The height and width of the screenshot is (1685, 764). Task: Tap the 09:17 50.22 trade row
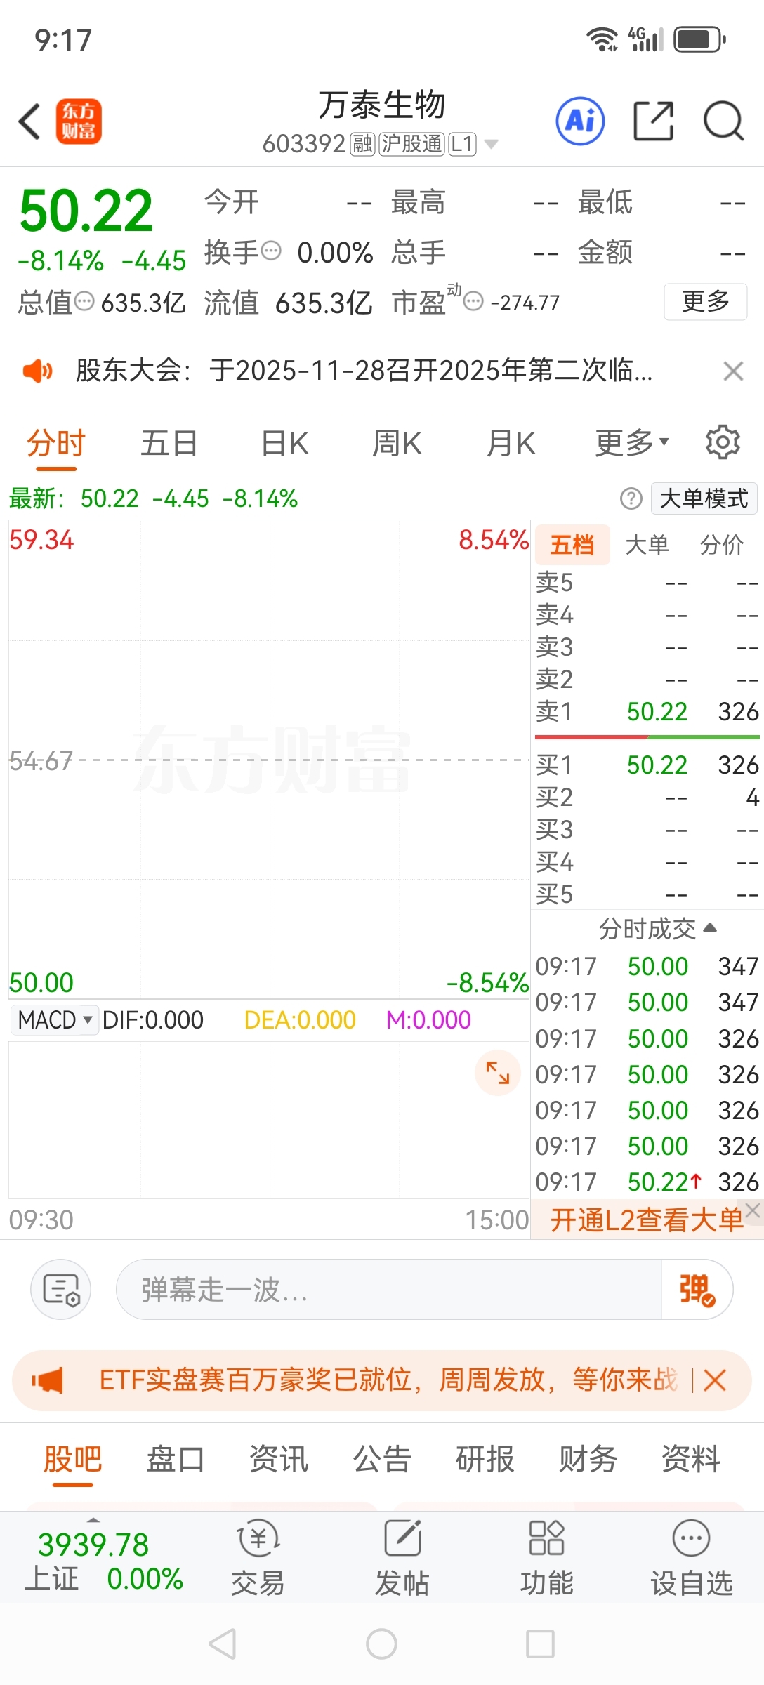click(647, 1182)
